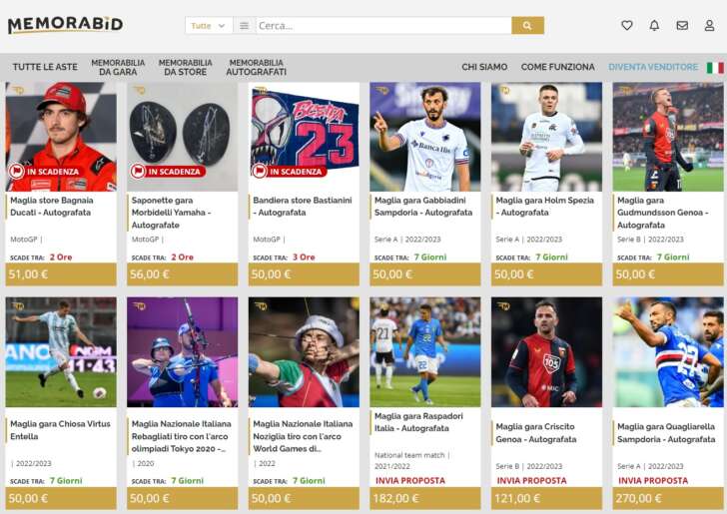This screenshot has height=514, width=727.
Task: Click the gold search magnifier button
Action: click(527, 26)
